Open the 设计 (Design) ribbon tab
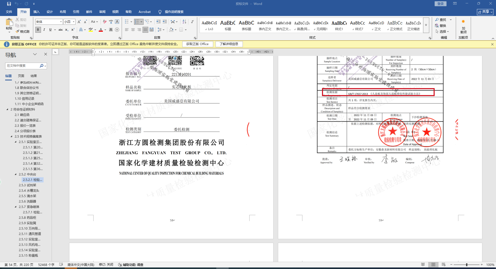 (x=50, y=12)
